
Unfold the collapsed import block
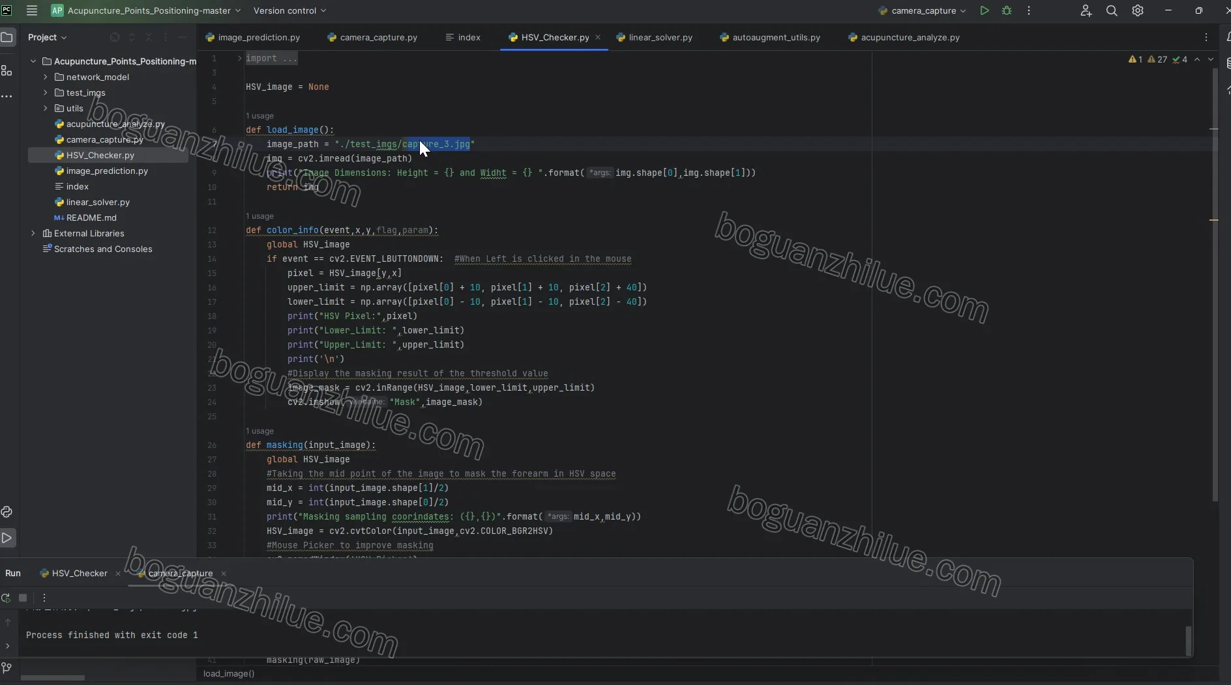239,58
